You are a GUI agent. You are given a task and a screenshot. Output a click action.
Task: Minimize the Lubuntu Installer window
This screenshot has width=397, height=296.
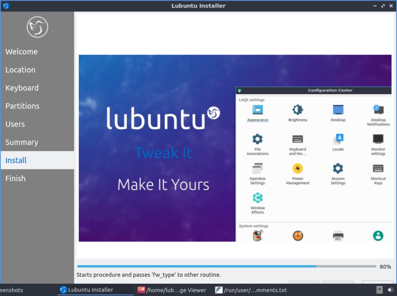coord(375,5)
